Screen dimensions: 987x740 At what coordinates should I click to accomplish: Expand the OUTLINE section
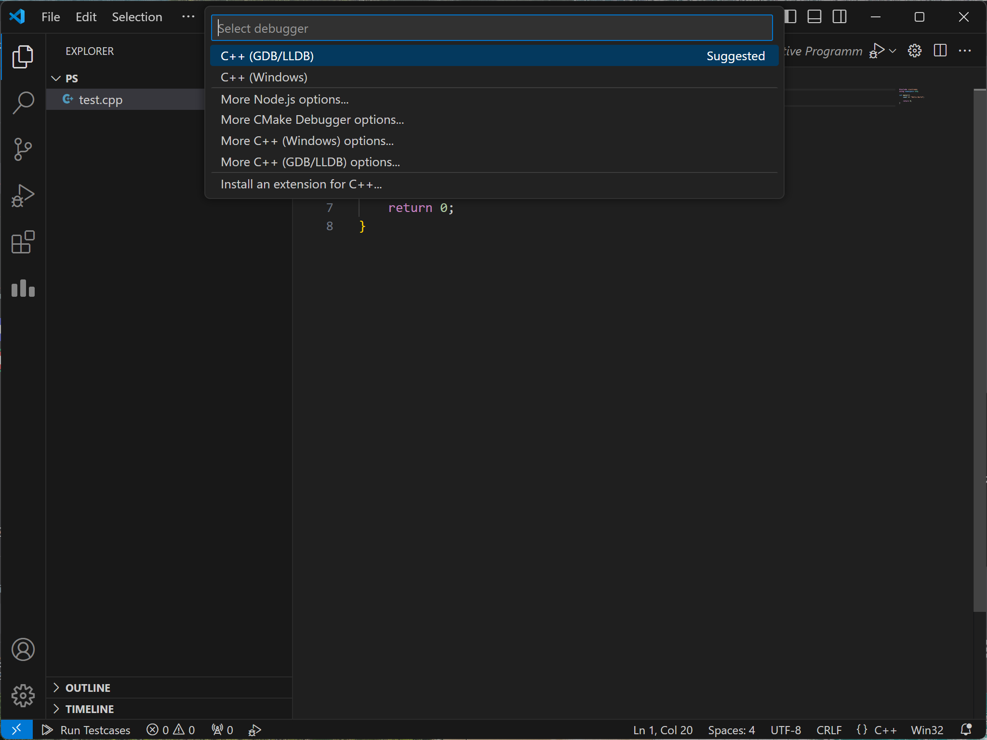click(x=56, y=687)
